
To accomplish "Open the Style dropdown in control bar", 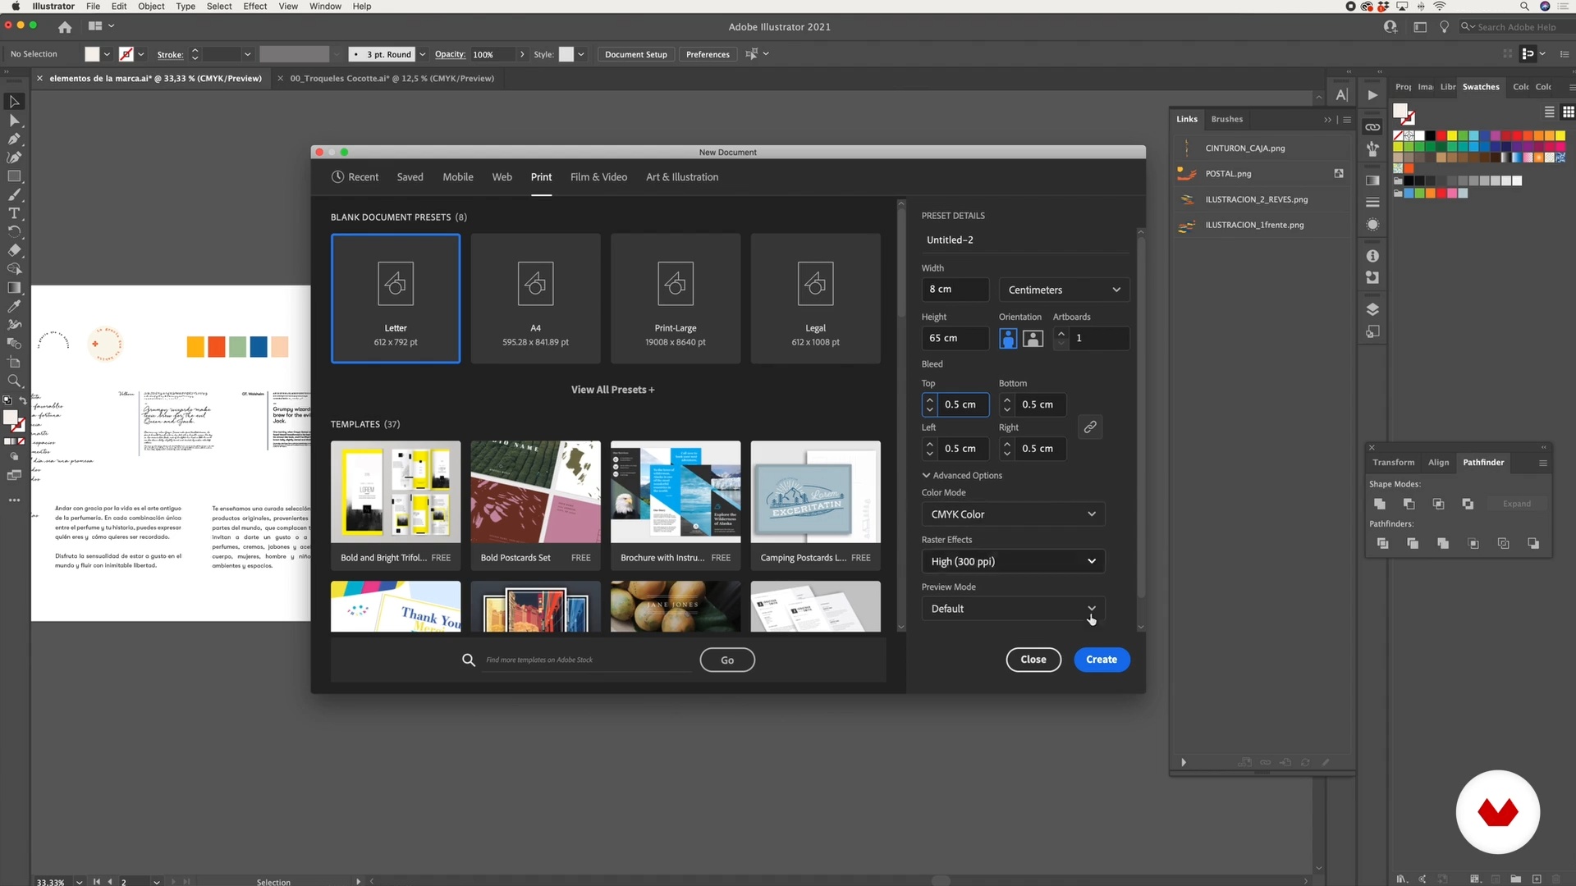I will click(581, 54).
